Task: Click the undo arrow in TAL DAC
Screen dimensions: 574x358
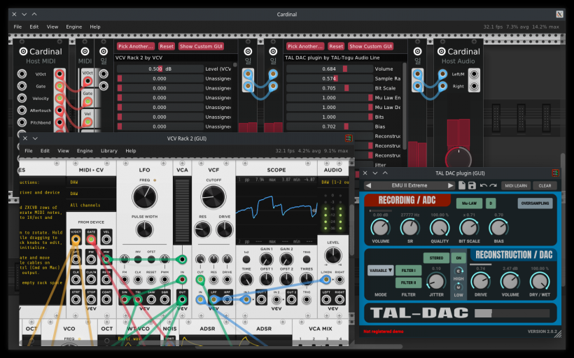Action: point(484,185)
